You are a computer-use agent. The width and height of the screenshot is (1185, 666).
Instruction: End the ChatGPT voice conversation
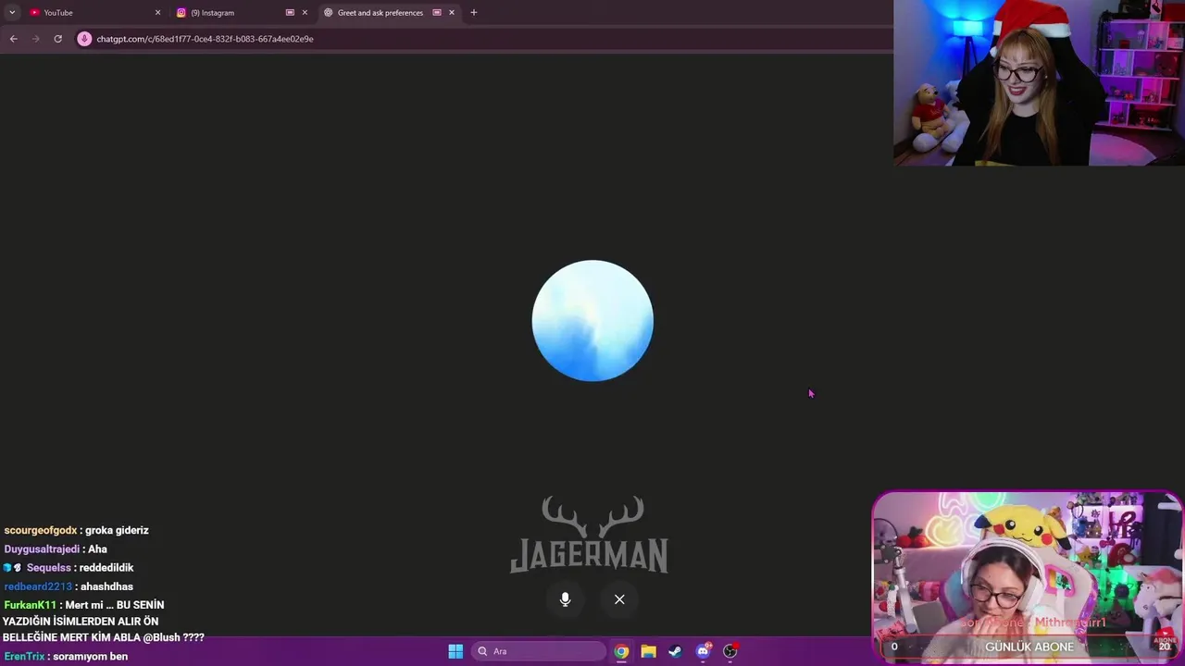click(619, 599)
